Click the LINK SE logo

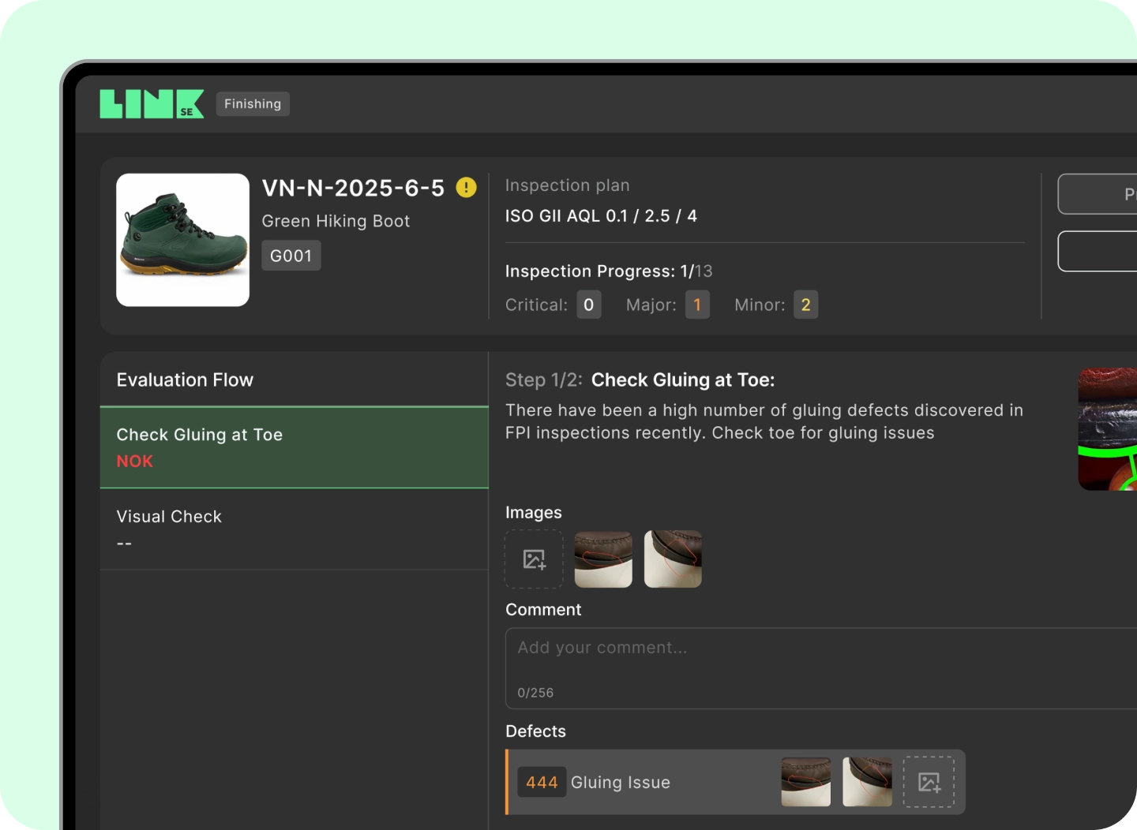point(152,104)
